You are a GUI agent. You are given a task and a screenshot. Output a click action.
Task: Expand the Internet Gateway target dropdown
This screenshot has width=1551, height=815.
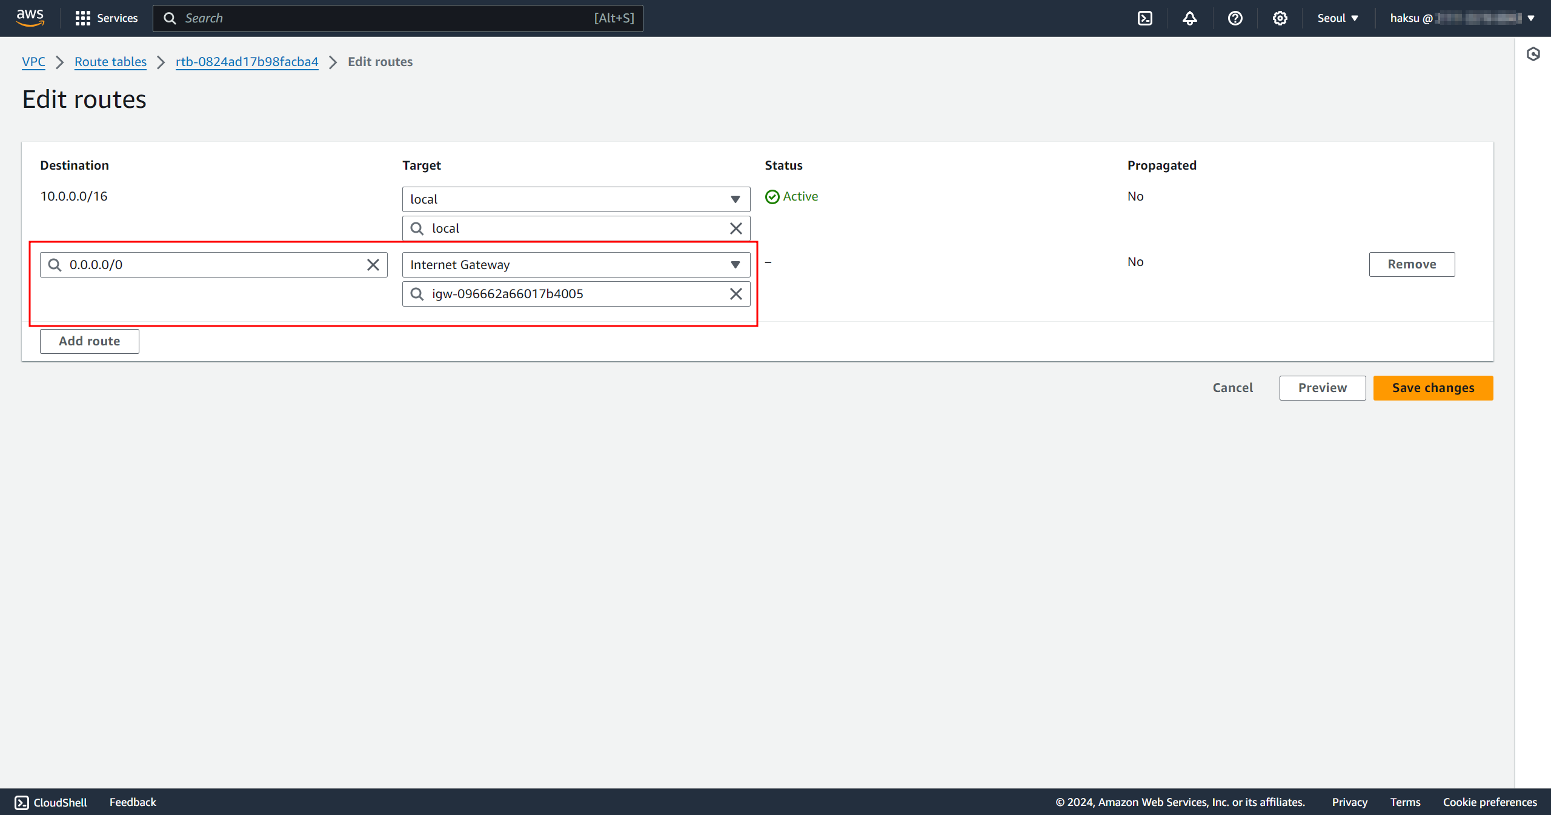tap(576, 265)
